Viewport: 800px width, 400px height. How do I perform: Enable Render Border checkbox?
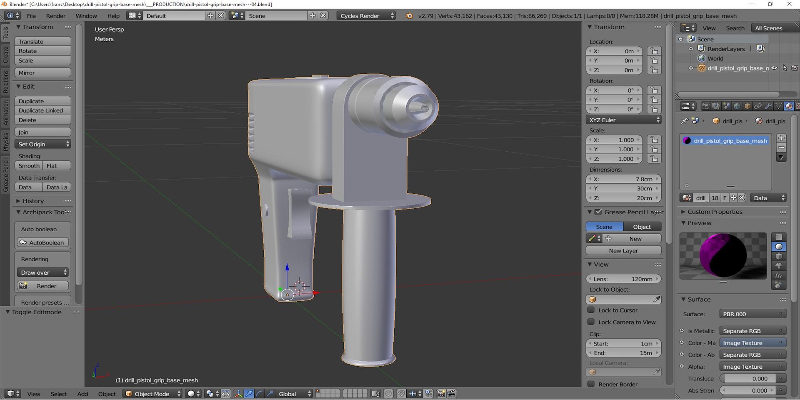point(591,384)
